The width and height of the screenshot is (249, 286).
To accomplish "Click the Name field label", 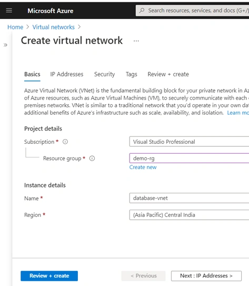I will [x=32, y=198].
